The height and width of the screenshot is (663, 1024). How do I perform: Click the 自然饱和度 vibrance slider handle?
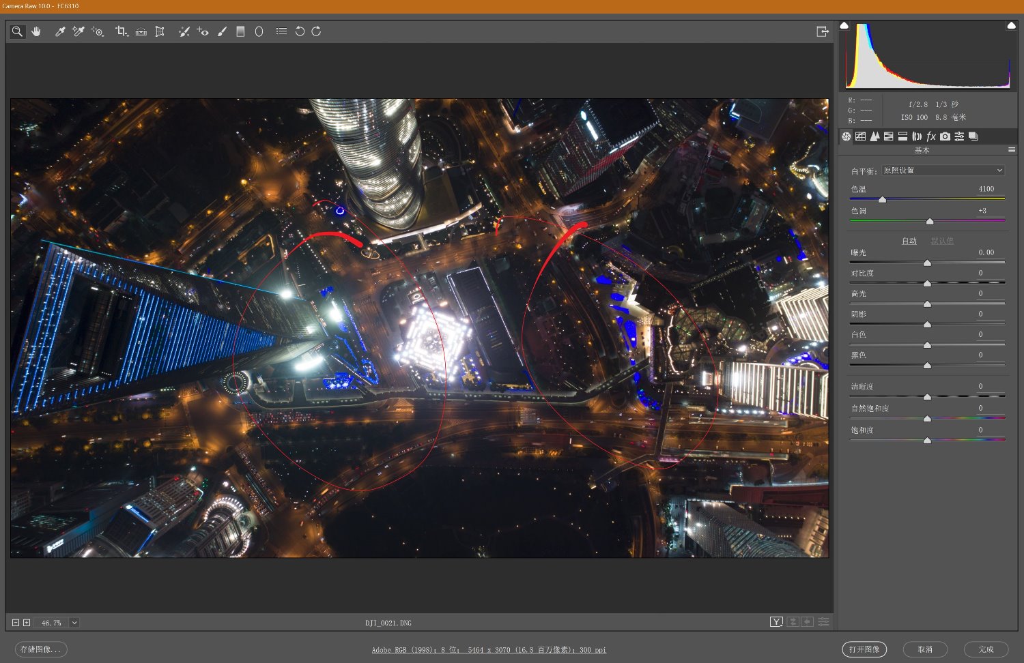pyautogui.click(x=927, y=419)
